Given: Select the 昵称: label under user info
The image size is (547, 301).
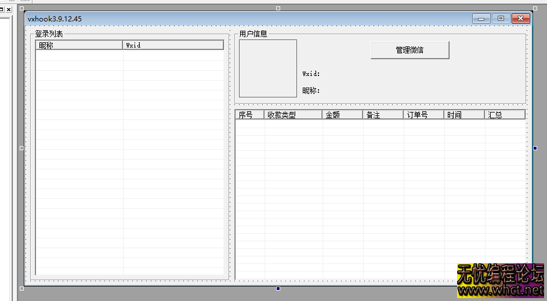Looking at the screenshot, I should click(311, 90).
